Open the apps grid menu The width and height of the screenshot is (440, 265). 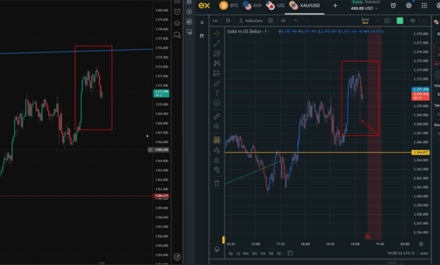point(425,6)
